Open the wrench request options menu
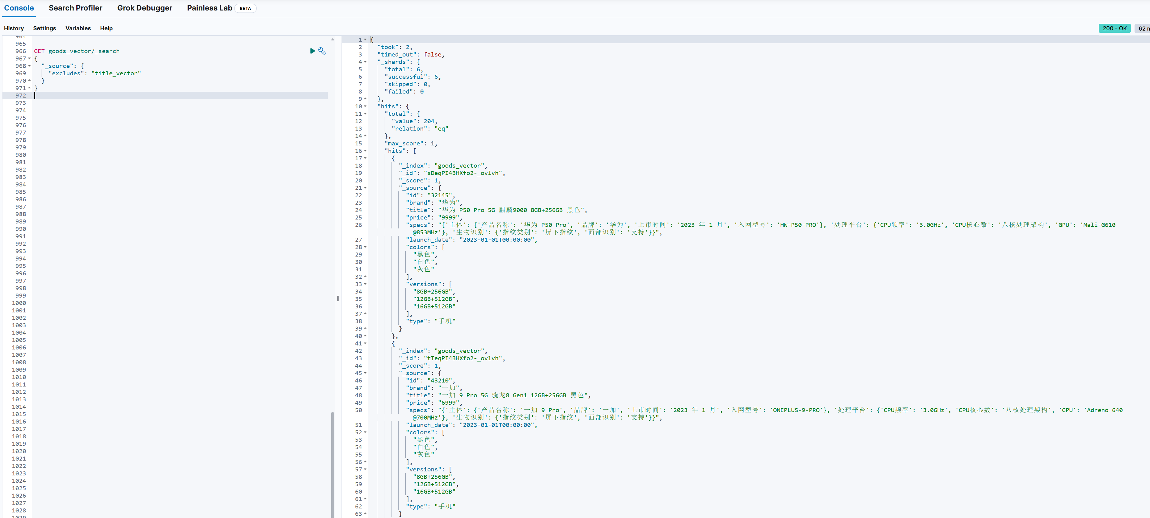Viewport: 1150px width, 518px height. 322,51
